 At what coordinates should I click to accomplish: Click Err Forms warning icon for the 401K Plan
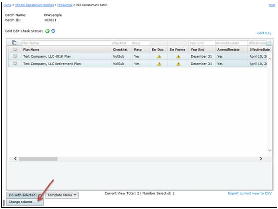point(178,57)
